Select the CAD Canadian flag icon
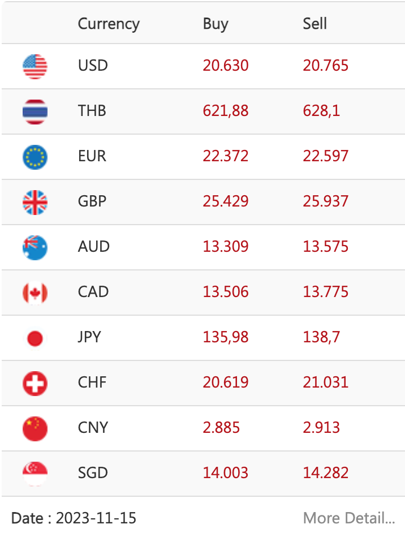405x533 pixels. [35, 292]
